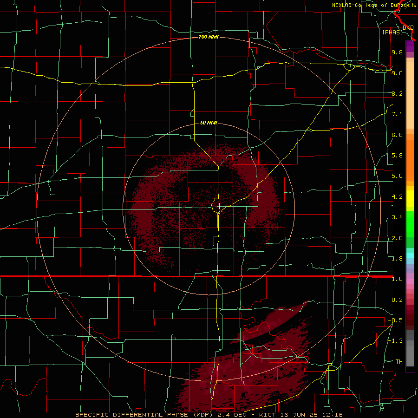Click the 1.0 scale label

397,279
